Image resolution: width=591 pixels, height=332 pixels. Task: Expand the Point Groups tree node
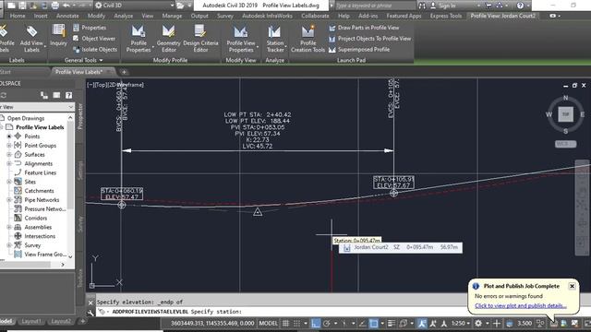[9, 146]
